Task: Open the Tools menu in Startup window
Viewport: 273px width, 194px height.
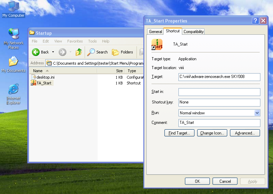Action: pos(92,41)
